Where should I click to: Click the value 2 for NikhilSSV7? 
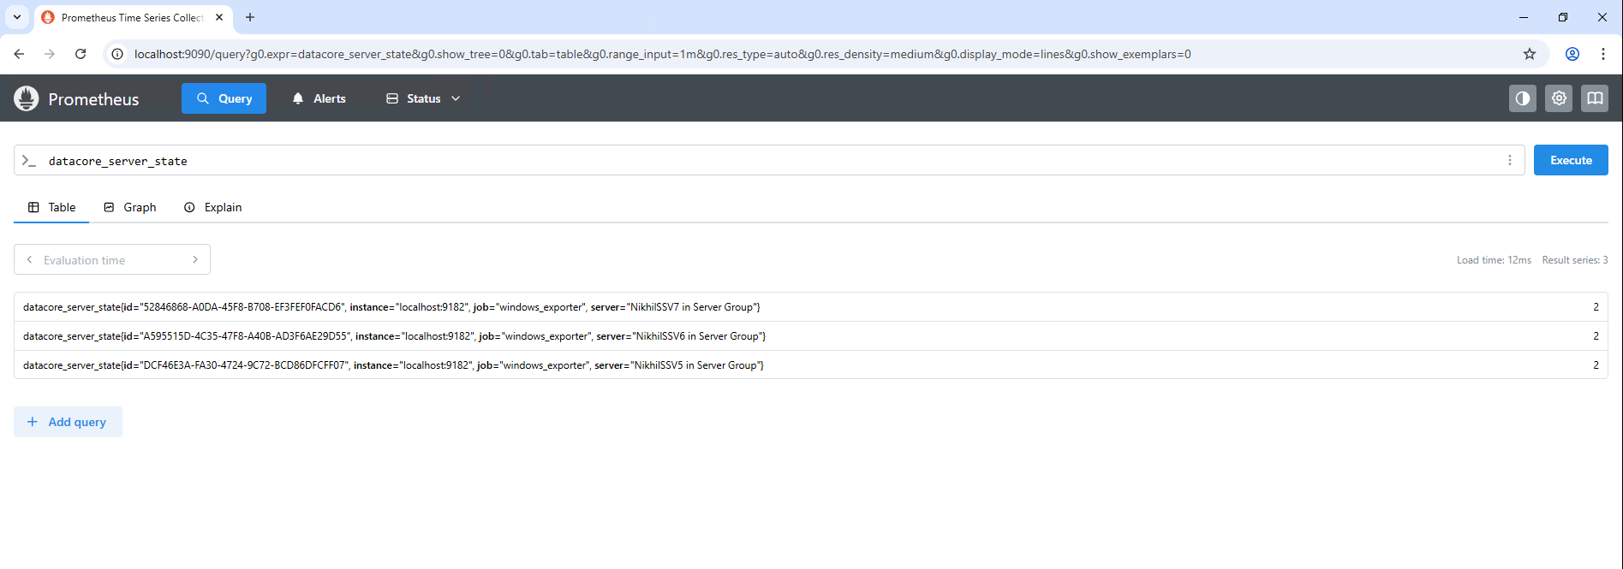click(1596, 307)
